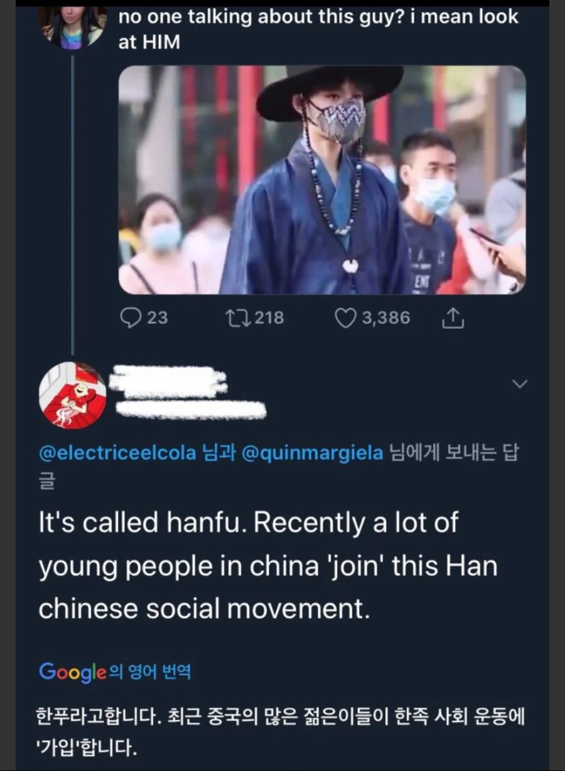Click the 3,386 likes count
The image size is (565, 771).
tap(385, 318)
